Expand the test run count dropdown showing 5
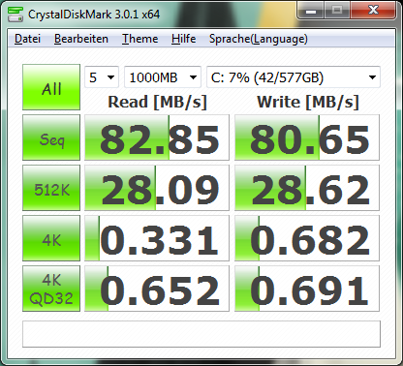403x366 pixels. coord(102,77)
